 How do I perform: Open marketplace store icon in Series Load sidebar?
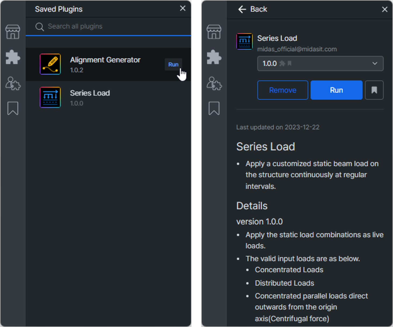click(x=214, y=32)
